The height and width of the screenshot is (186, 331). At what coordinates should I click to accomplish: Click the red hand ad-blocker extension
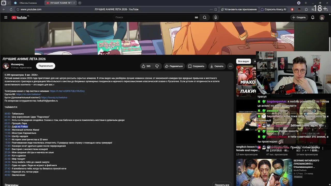[x=292, y=9]
